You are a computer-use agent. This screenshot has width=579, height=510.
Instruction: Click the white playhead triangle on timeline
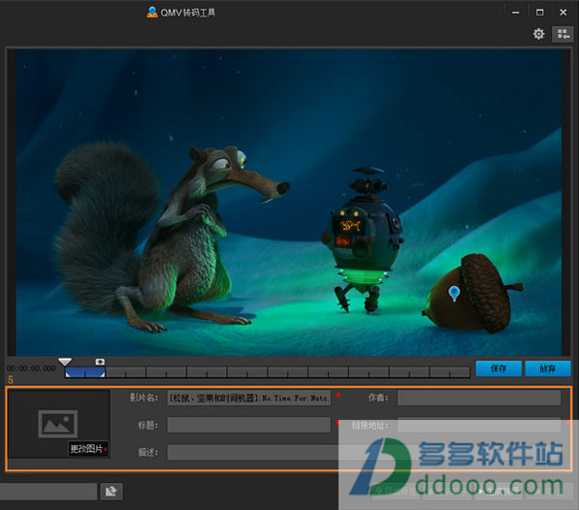(x=65, y=362)
